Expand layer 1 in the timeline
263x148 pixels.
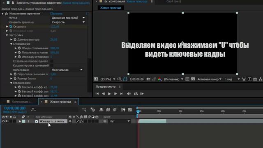click(x=20, y=121)
